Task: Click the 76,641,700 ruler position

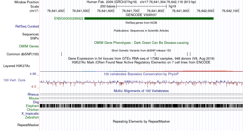Action: click(x=130, y=11)
